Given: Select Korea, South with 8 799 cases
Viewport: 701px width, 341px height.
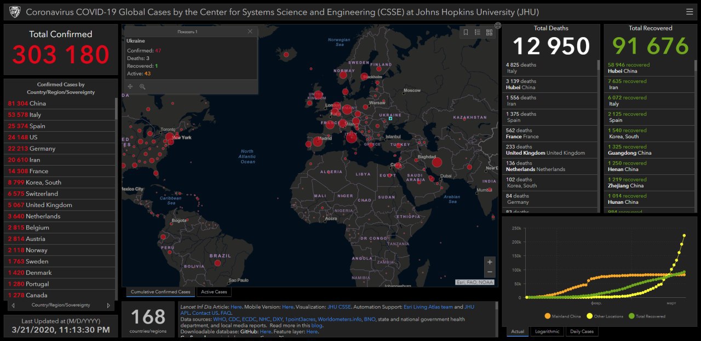Looking at the screenshot, I should (x=60, y=183).
